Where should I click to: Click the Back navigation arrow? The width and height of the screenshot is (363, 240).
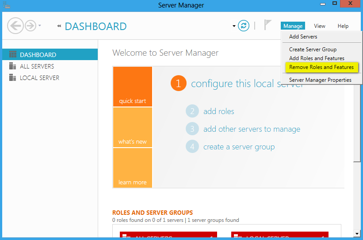(15, 26)
